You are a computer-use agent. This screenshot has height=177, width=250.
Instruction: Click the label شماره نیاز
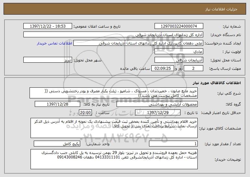[232, 26]
